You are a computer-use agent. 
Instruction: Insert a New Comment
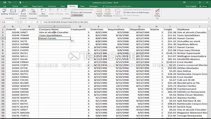(43, 13)
